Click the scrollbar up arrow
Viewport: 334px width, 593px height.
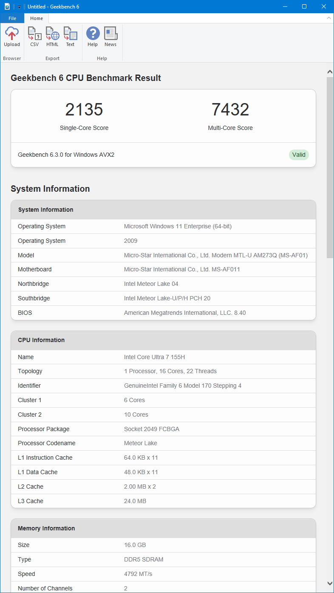point(330,72)
